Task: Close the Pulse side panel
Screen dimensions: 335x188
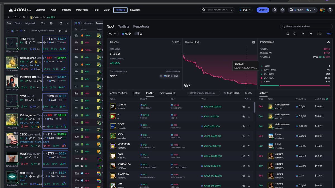Action: point(67,23)
